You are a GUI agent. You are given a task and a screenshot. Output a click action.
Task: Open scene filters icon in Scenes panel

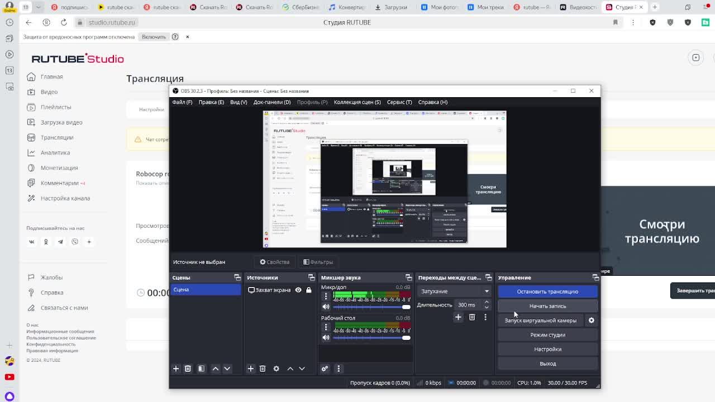(x=201, y=368)
